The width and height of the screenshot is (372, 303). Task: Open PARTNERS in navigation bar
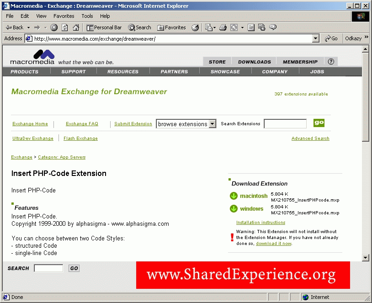click(x=175, y=72)
